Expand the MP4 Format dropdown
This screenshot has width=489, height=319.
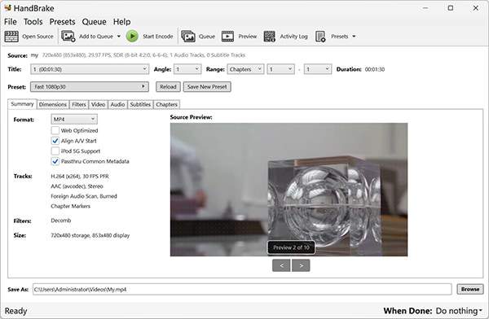coord(74,119)
